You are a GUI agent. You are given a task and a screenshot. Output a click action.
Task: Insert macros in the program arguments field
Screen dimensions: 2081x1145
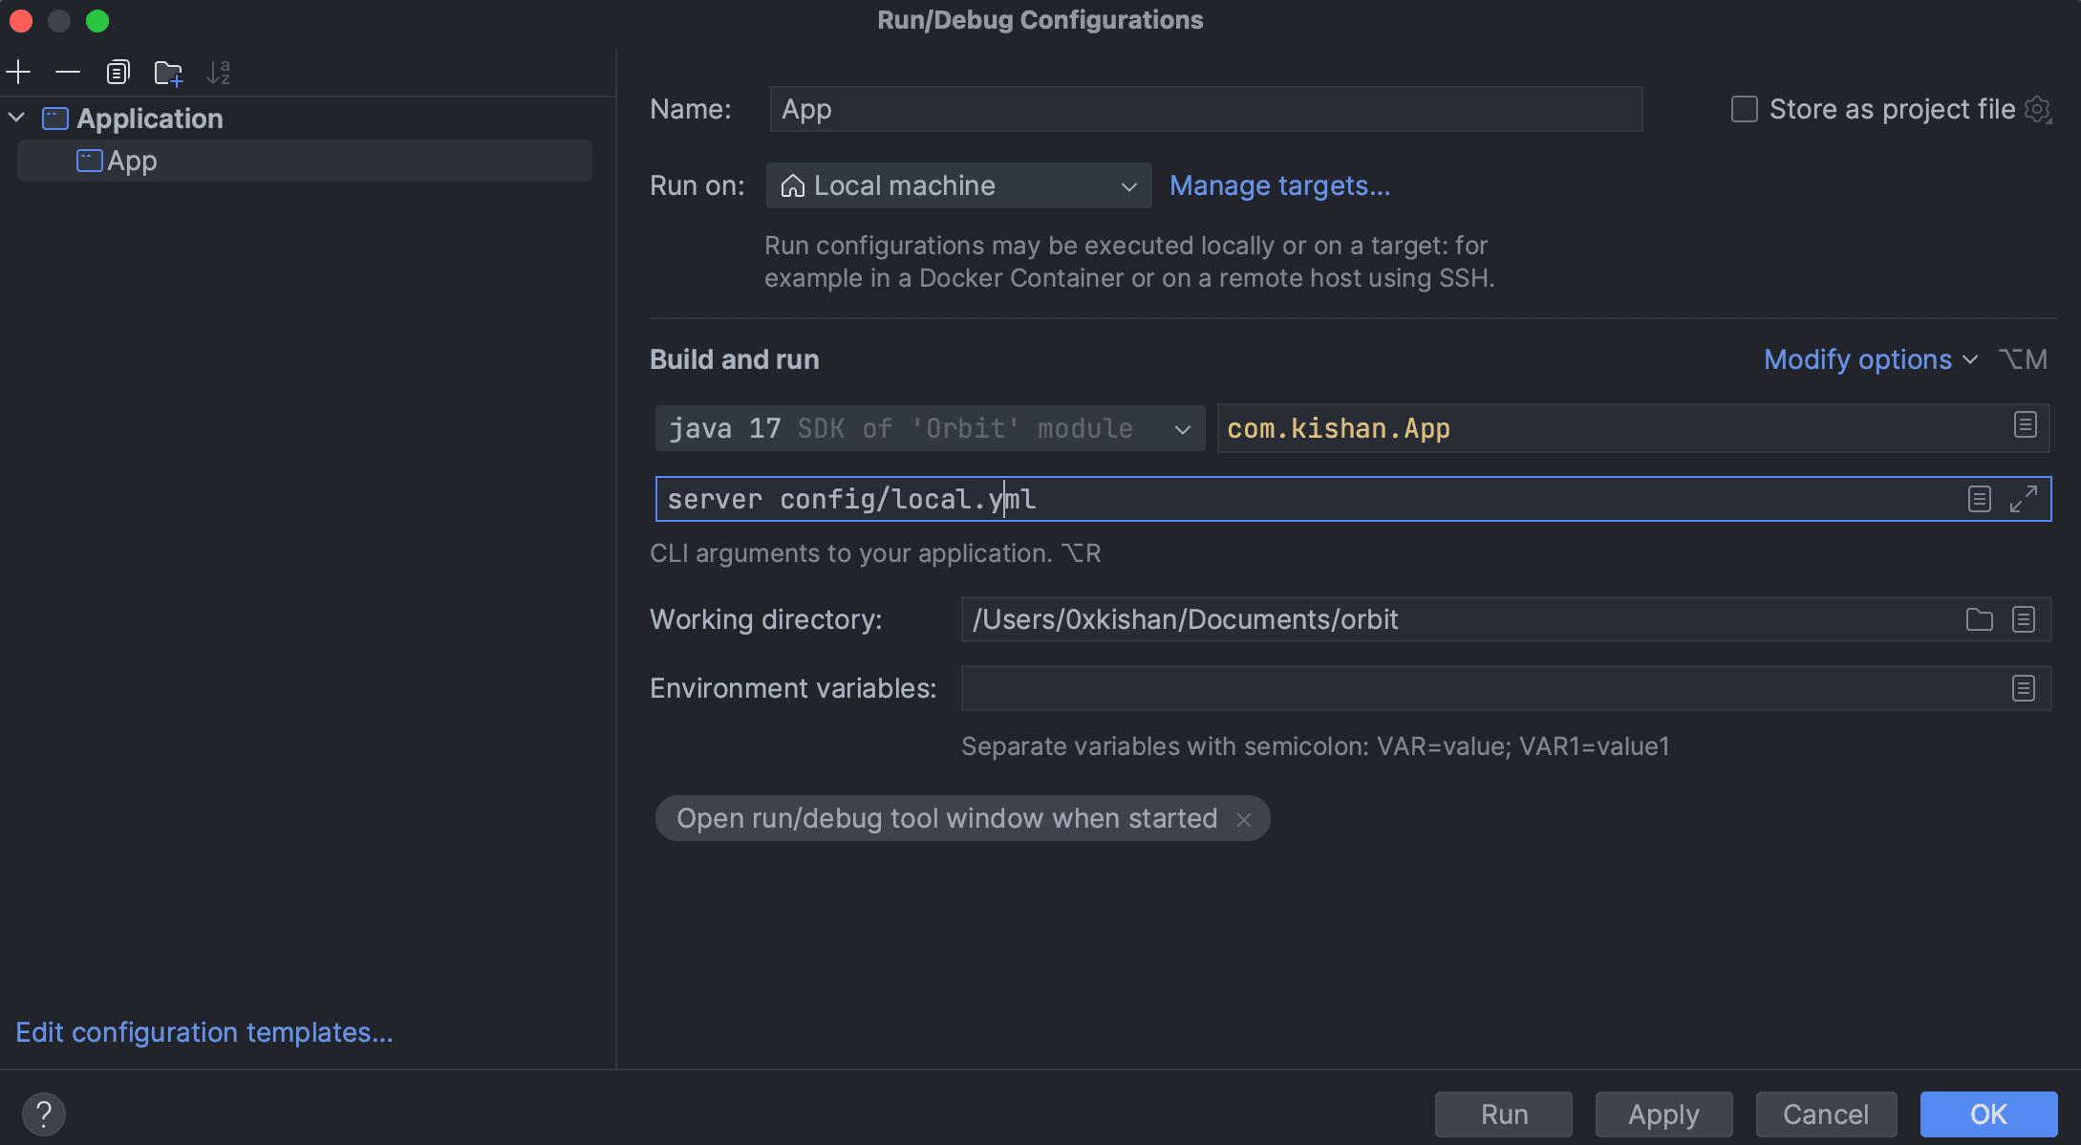[x=1979, y=499]
